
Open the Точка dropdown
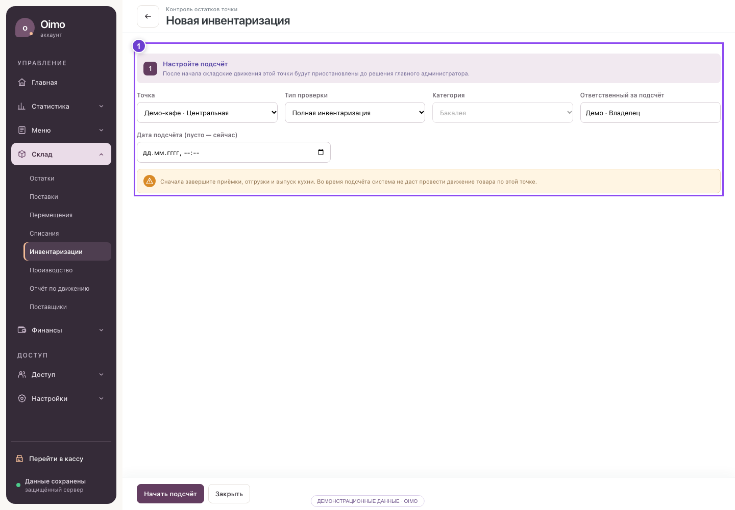pos(207,113)
